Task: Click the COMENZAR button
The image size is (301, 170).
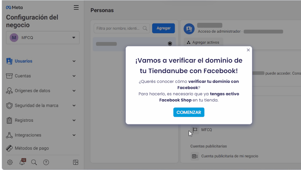Action: point(189,112)
